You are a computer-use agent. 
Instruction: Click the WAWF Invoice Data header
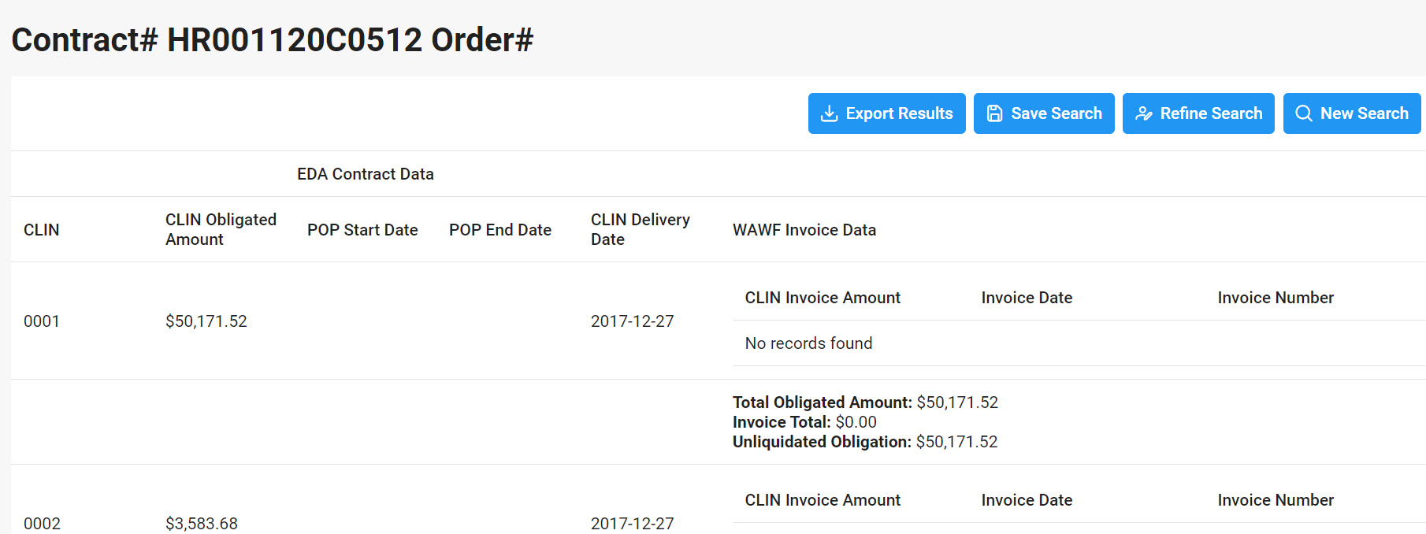point(804,229)
